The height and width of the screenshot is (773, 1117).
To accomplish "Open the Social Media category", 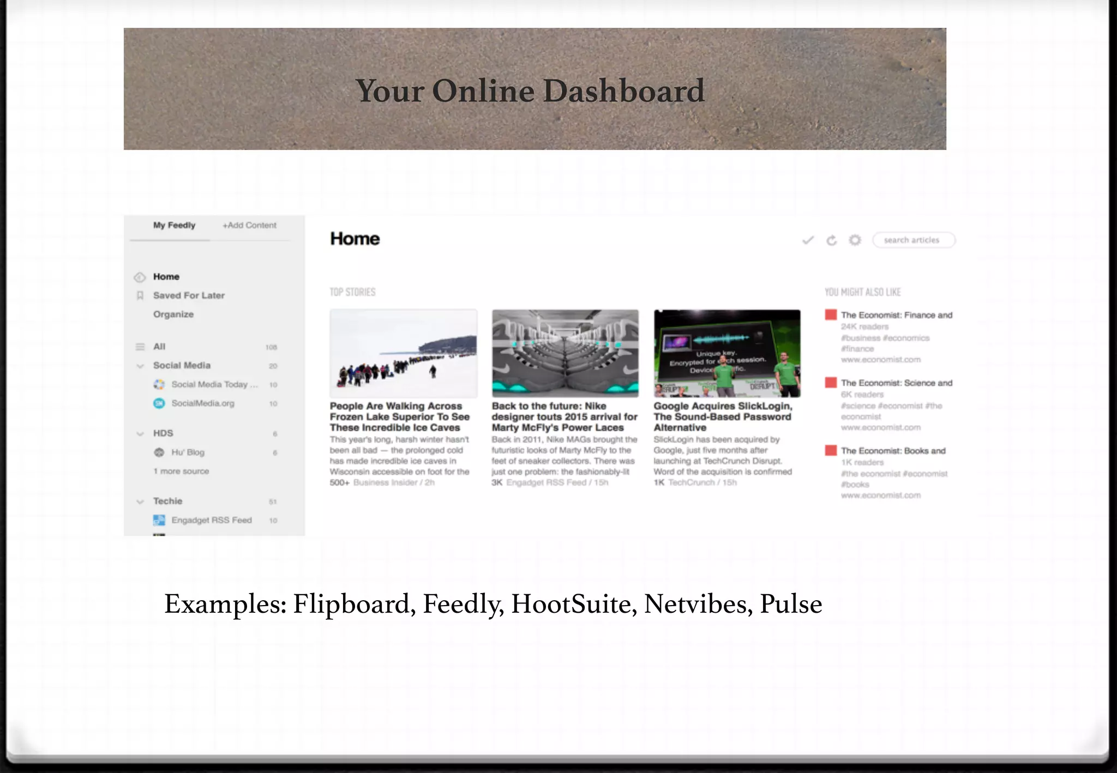I will (182, 365).
